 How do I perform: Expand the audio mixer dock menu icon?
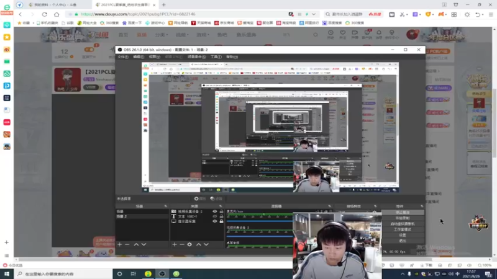coord(330,206)
